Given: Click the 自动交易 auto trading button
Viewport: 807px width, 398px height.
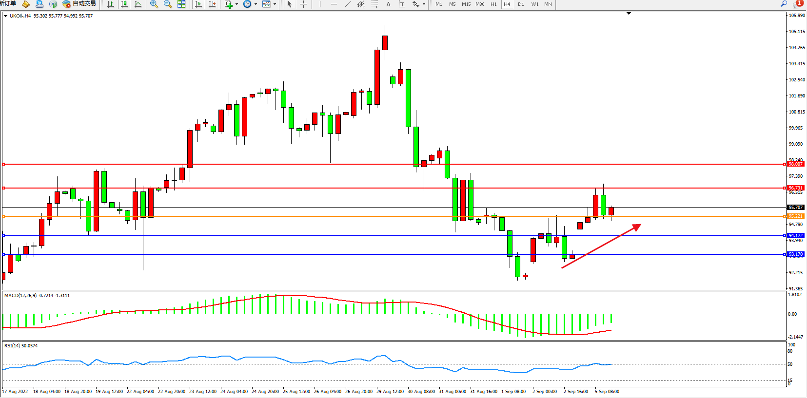Looking at the screenshot, I should (x=79, y=4).
